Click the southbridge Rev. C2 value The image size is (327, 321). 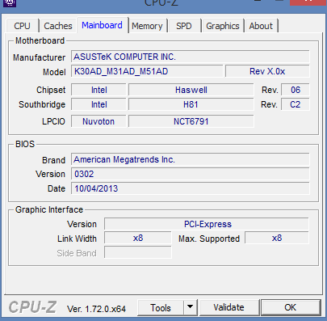[x=296, y=104]
